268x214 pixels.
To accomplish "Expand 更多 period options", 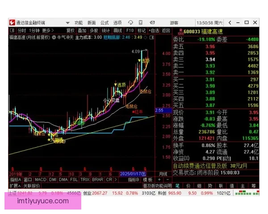I will pos(48,31).
